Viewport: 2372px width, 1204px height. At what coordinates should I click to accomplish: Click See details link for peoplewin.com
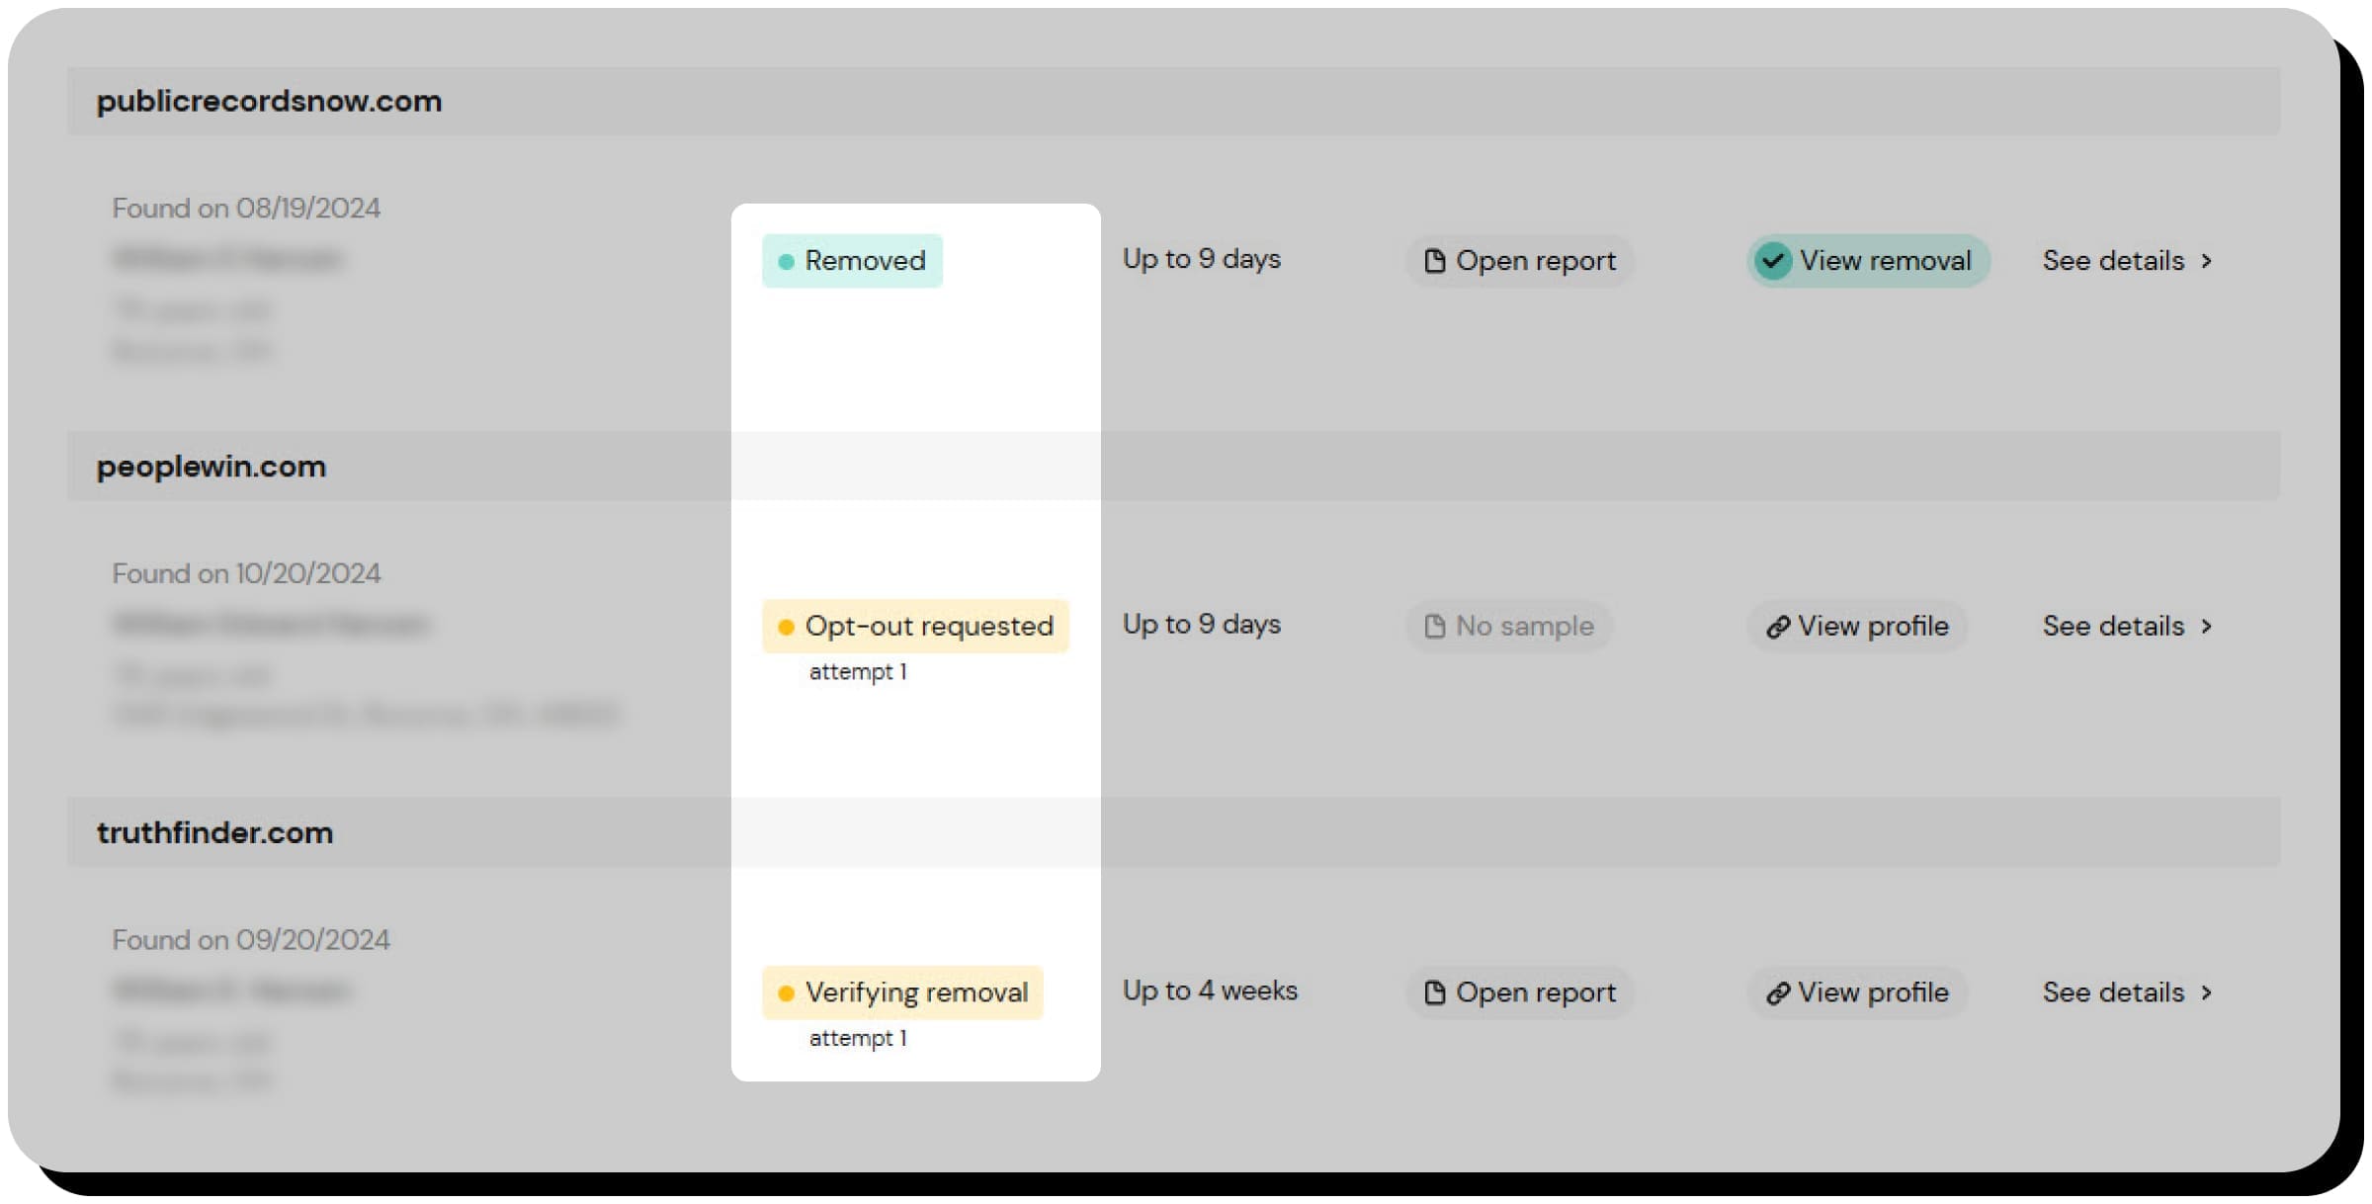tap(2127, 627)
